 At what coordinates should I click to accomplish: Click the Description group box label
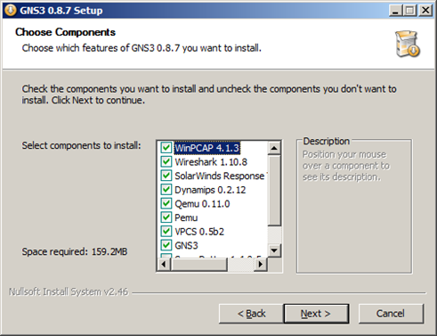point(327,141)
